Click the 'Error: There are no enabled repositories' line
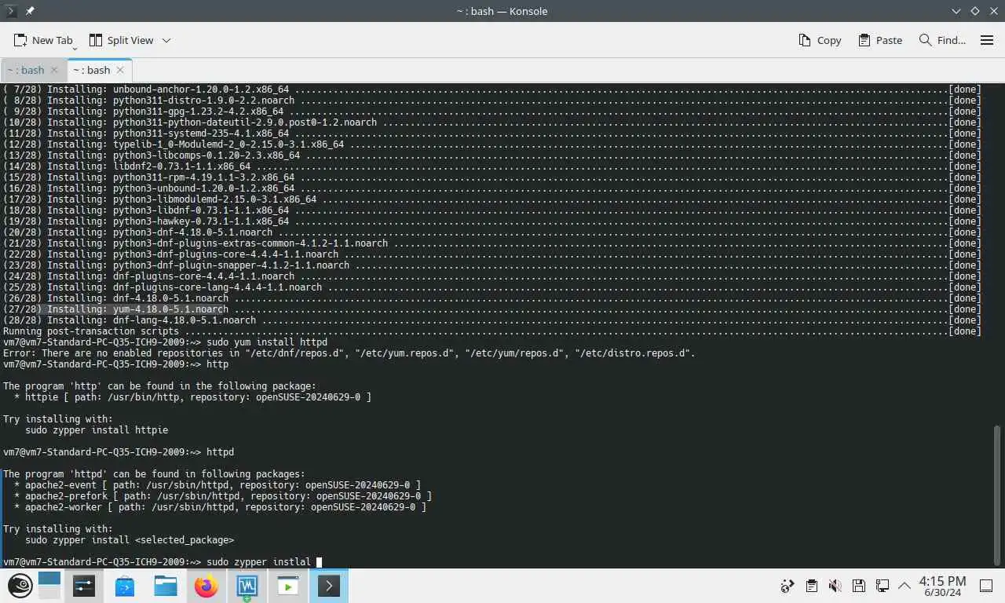Screen dimensions: 1005x603 tap(349, 353)
